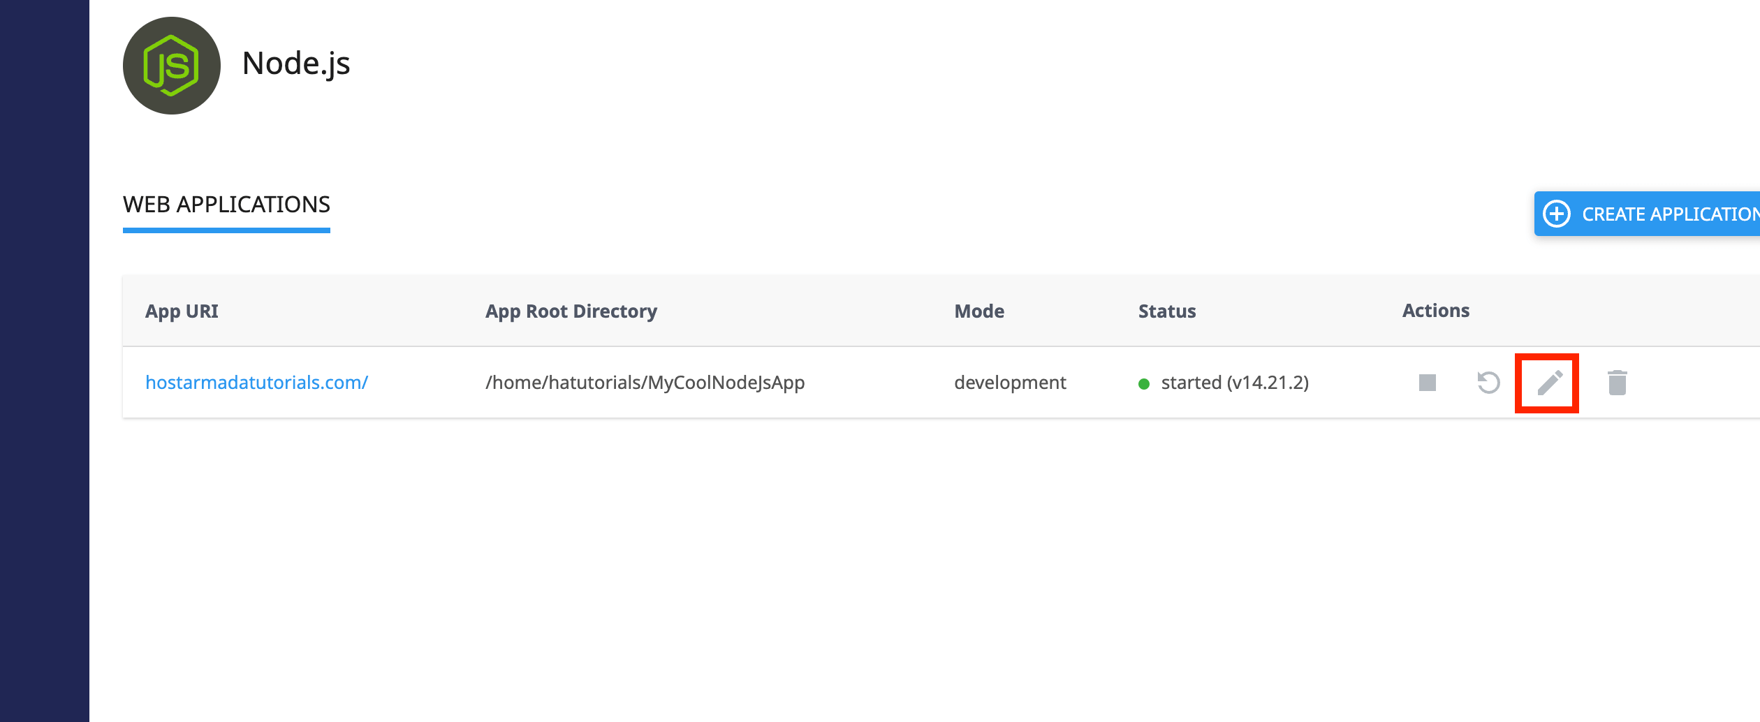The height and width of the screenshot is (722, 1760).
Task: Open the hostarmadatutorials.com/ link
Action: pos(256,383)
